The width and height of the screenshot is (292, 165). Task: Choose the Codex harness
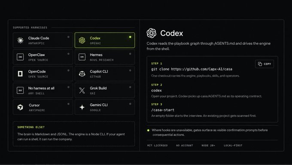coord(105,40)
